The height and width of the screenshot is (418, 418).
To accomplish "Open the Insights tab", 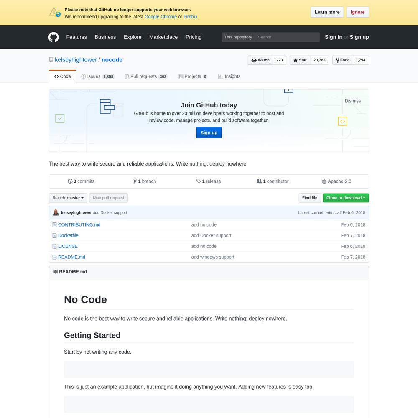I will point(229,76).
